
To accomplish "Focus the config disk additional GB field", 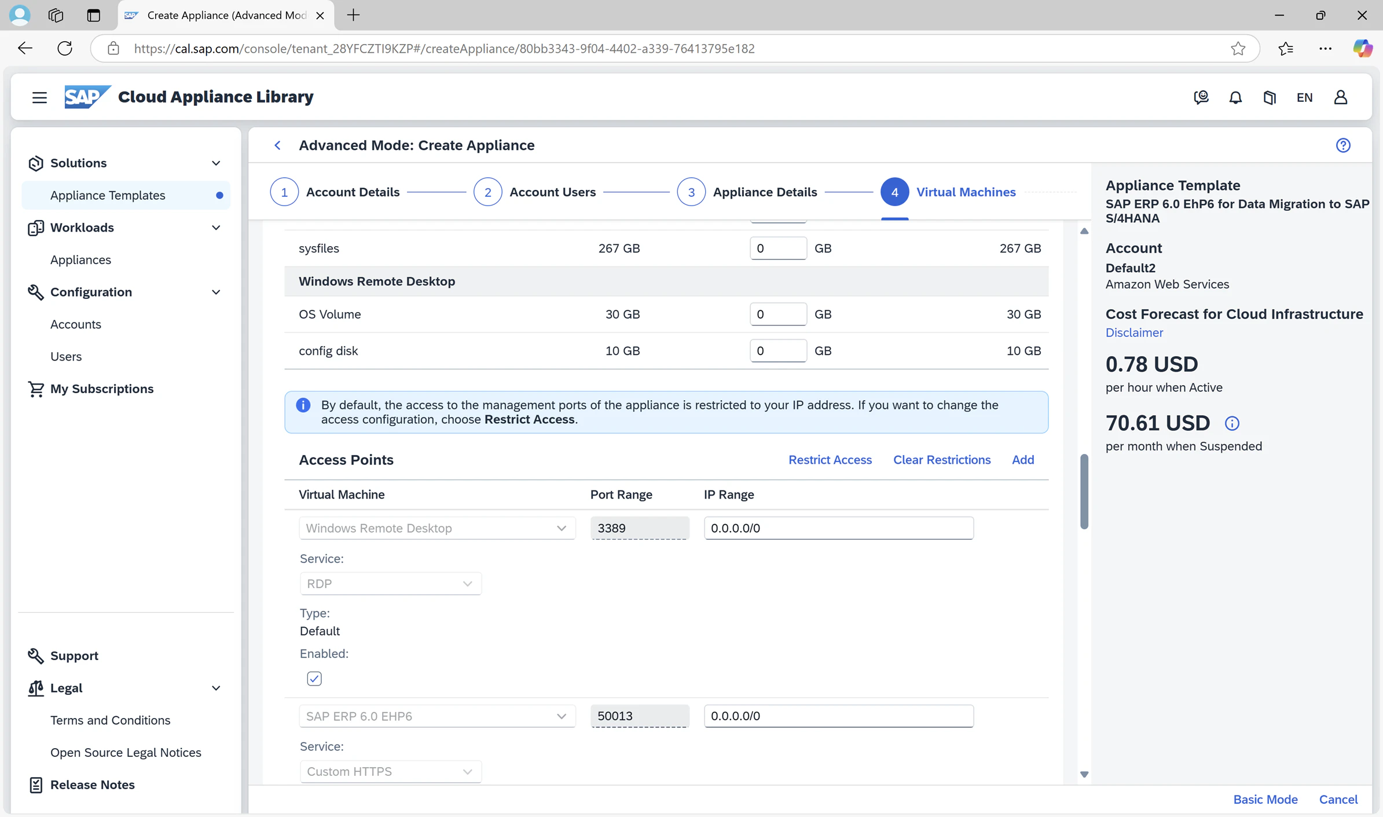I will [x=778, y=351].
